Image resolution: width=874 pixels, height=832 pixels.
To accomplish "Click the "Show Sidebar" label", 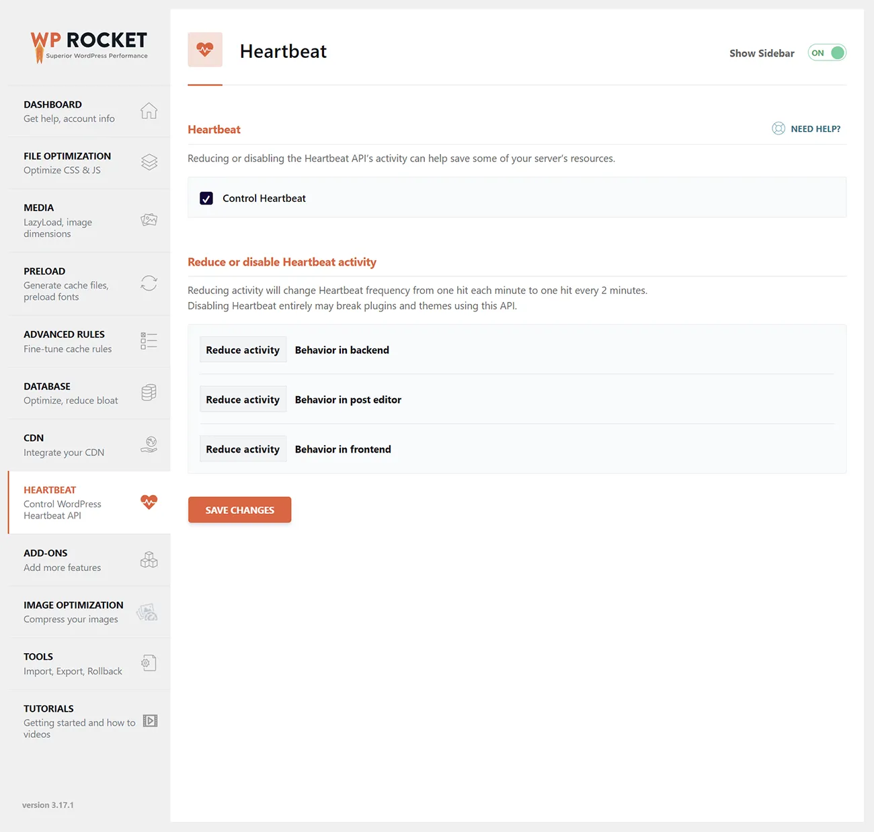I will coord(762,53).
